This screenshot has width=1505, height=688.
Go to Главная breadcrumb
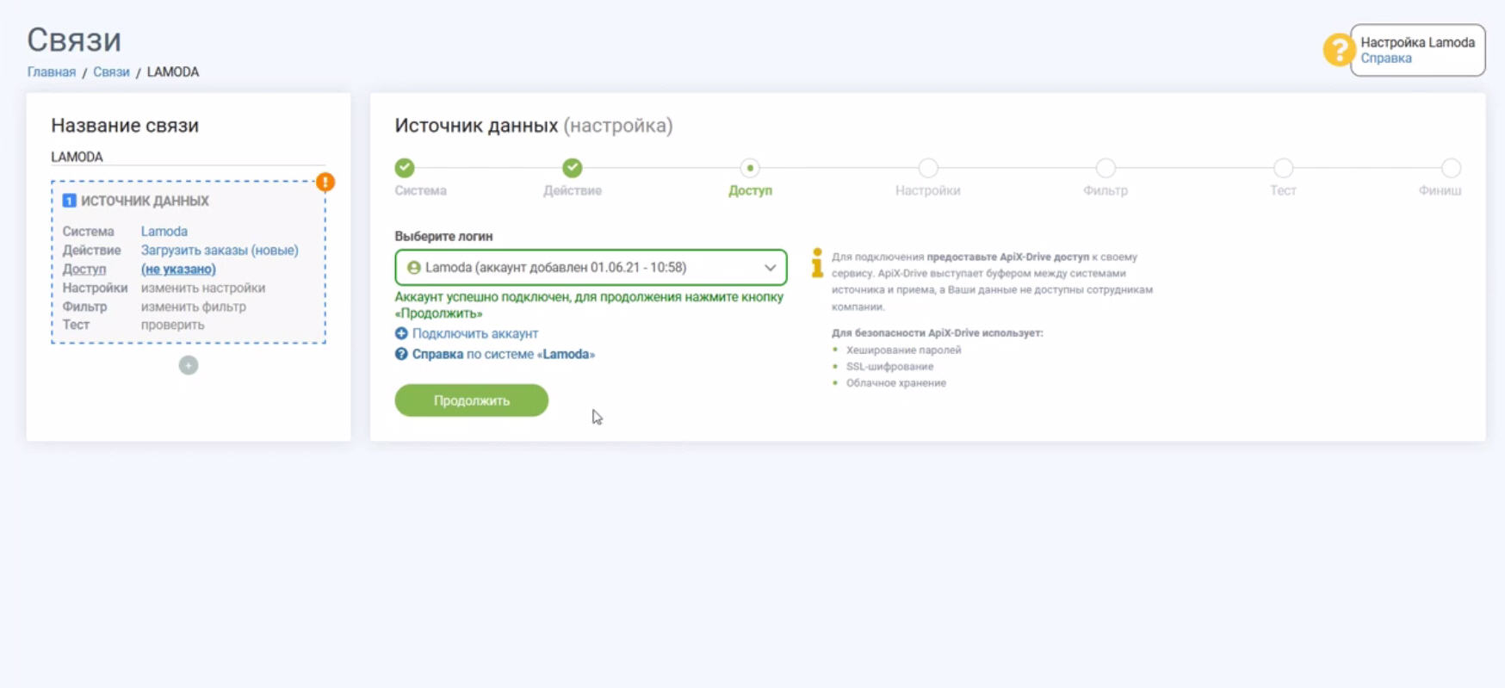[52, 72]
